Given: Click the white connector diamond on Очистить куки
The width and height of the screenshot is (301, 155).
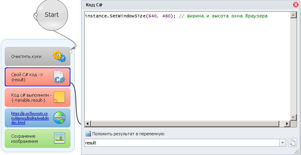Looking at the screenshot, I should (70, 52).
